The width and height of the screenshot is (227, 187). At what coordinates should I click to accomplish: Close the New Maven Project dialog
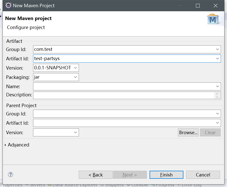point(215,6)
